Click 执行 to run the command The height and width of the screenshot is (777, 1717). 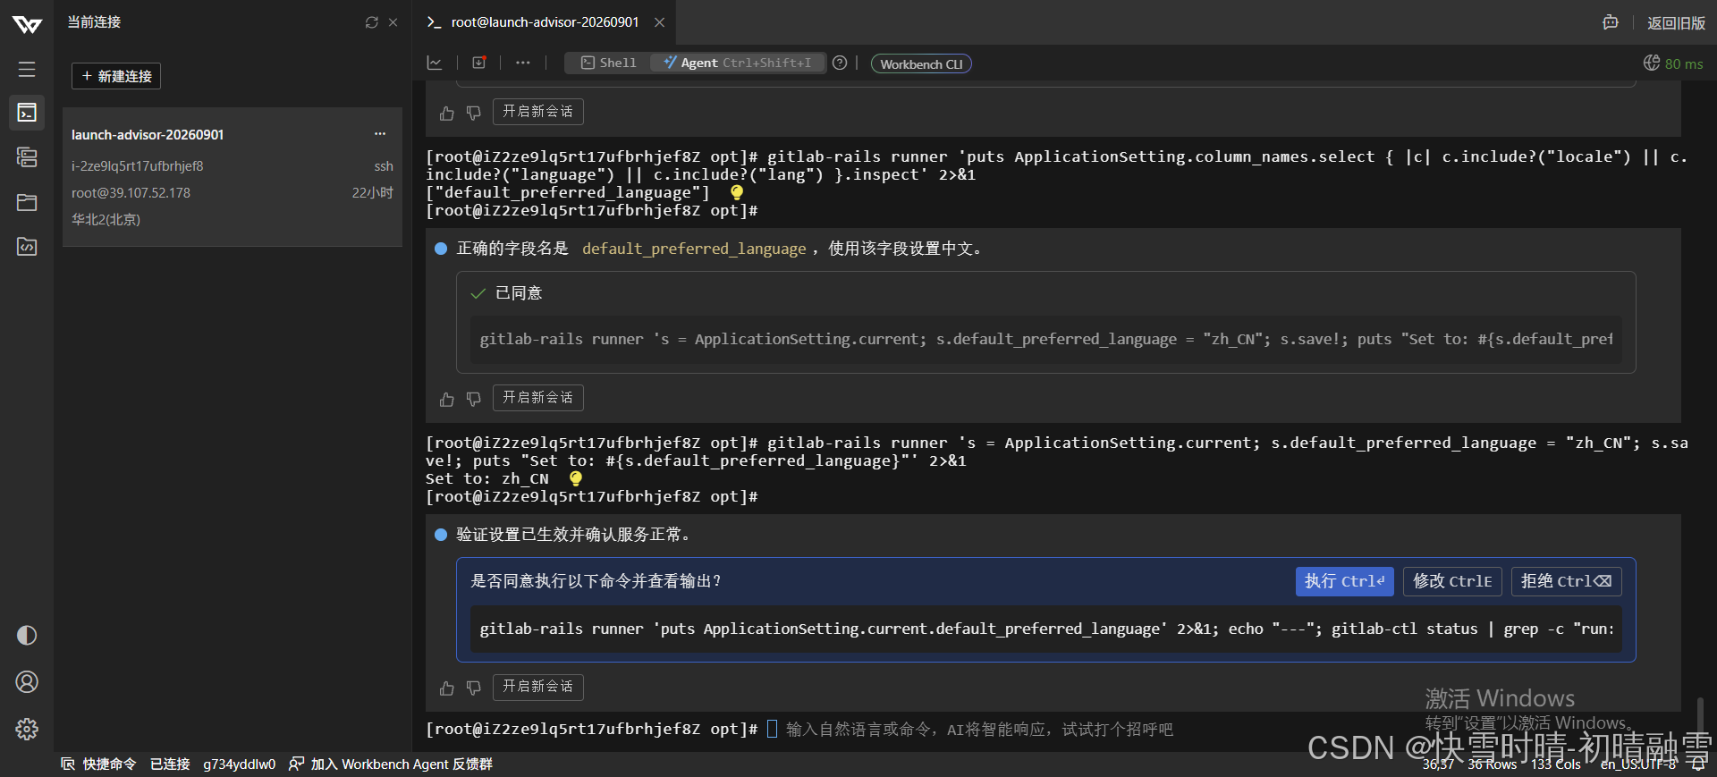click(1344, 581)
